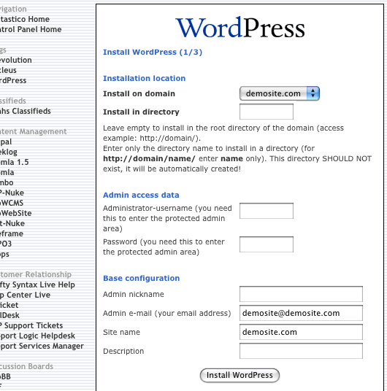Open the b2evolution sidebar link
This screenshot has width=387, height=391.
pyautogui.click(x=16, y=60)
